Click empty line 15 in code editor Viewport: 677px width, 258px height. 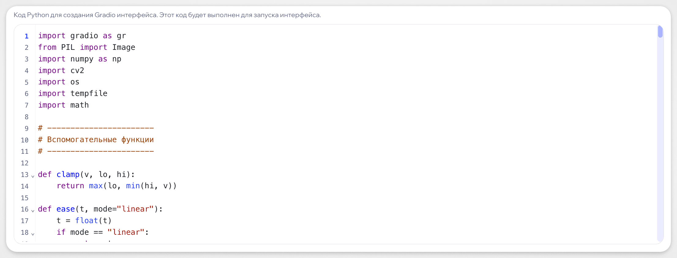[x=346, y=198]
